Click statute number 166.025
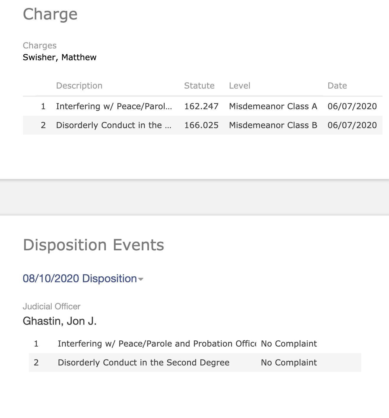This screenshot has width=389, height=418. (x=201, y=125)
